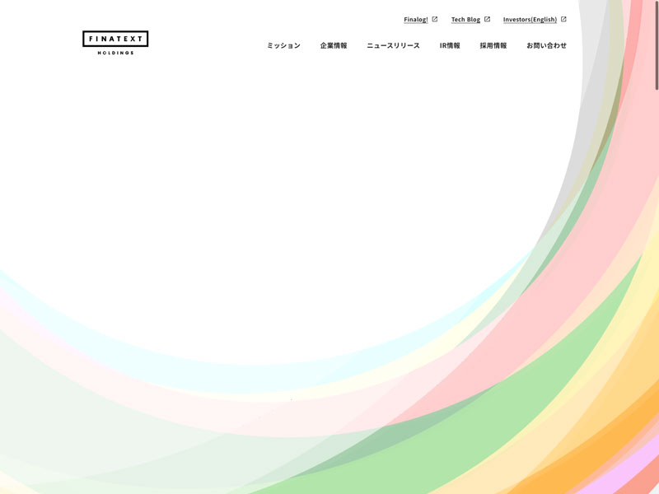
Task: Click the HOLDINGS text under the logo
Action: coord(115,53)
